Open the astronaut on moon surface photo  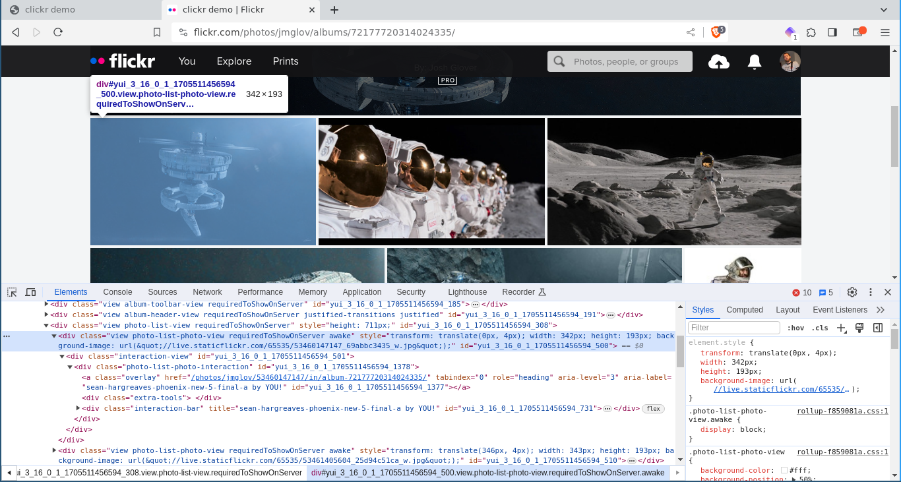[674, 181]
